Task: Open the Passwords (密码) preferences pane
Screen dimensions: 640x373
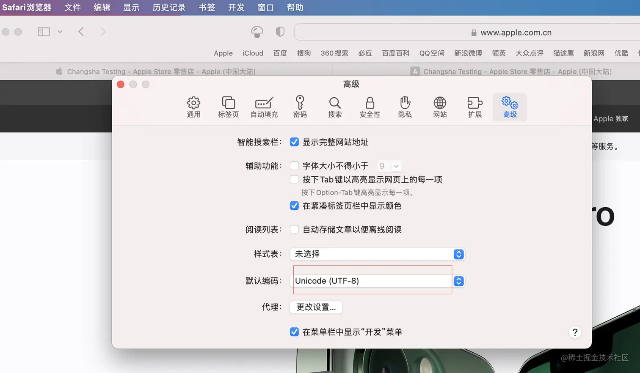Action: click(x=300, y=107)
